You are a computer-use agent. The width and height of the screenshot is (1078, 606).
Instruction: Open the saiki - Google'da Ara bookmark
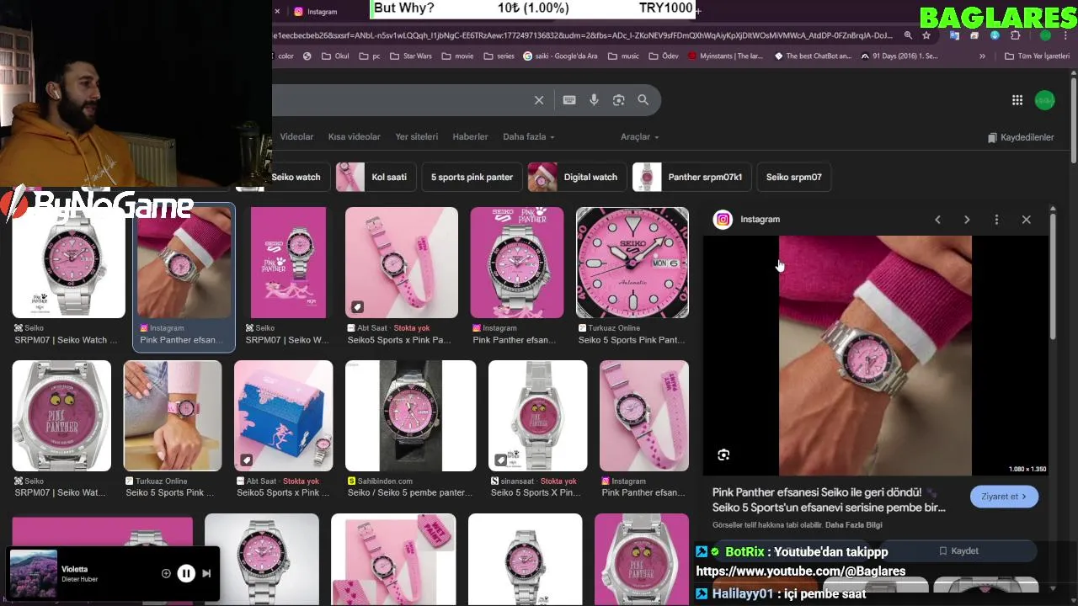[x=560, y=56]
